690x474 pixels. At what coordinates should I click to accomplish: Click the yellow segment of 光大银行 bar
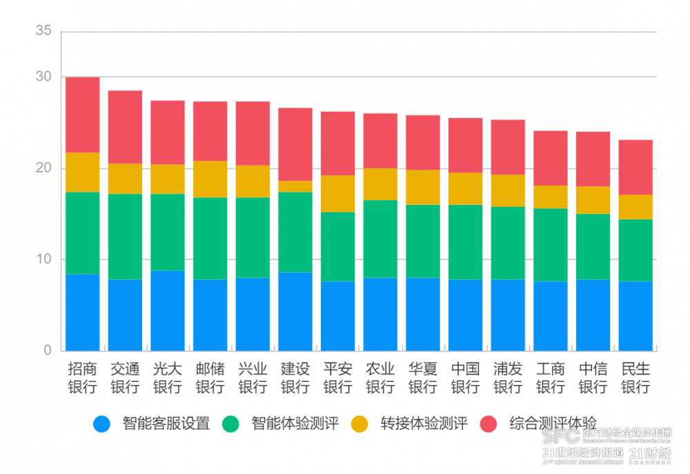click(168, 179)
